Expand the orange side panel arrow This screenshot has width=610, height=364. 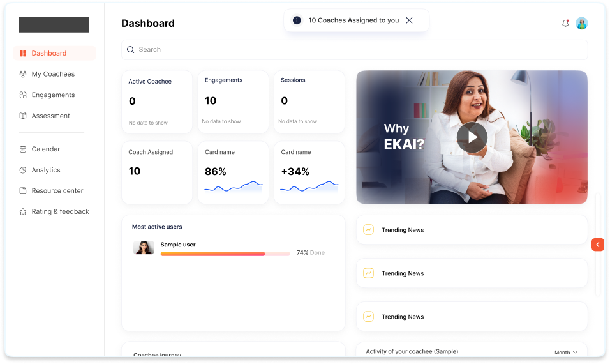click(598, 245)
